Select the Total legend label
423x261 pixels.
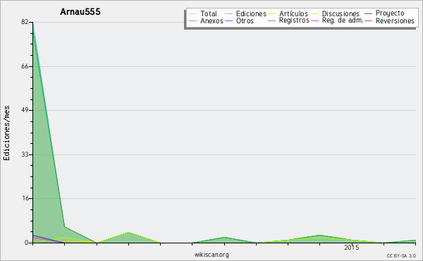tap(209, 13)
